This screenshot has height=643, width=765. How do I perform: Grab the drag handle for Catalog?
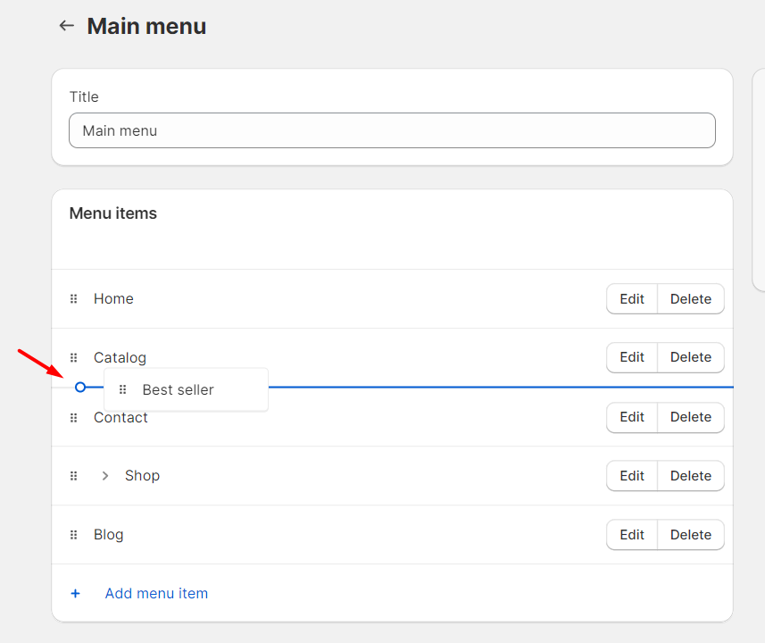pos(74,357)
